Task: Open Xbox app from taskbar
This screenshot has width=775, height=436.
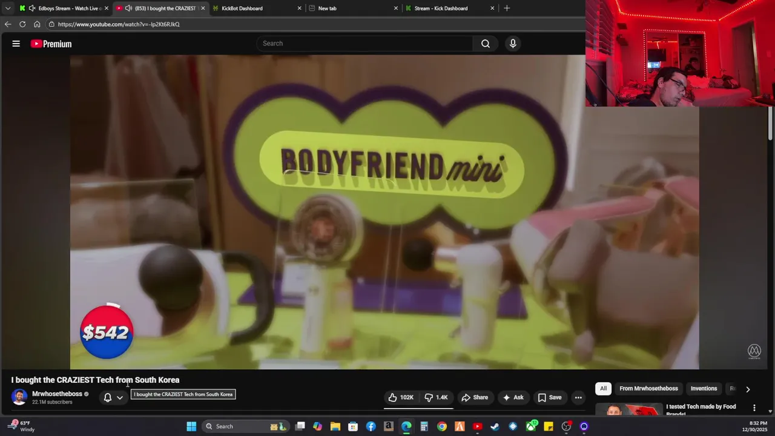Action: click(x=531, y=426)
